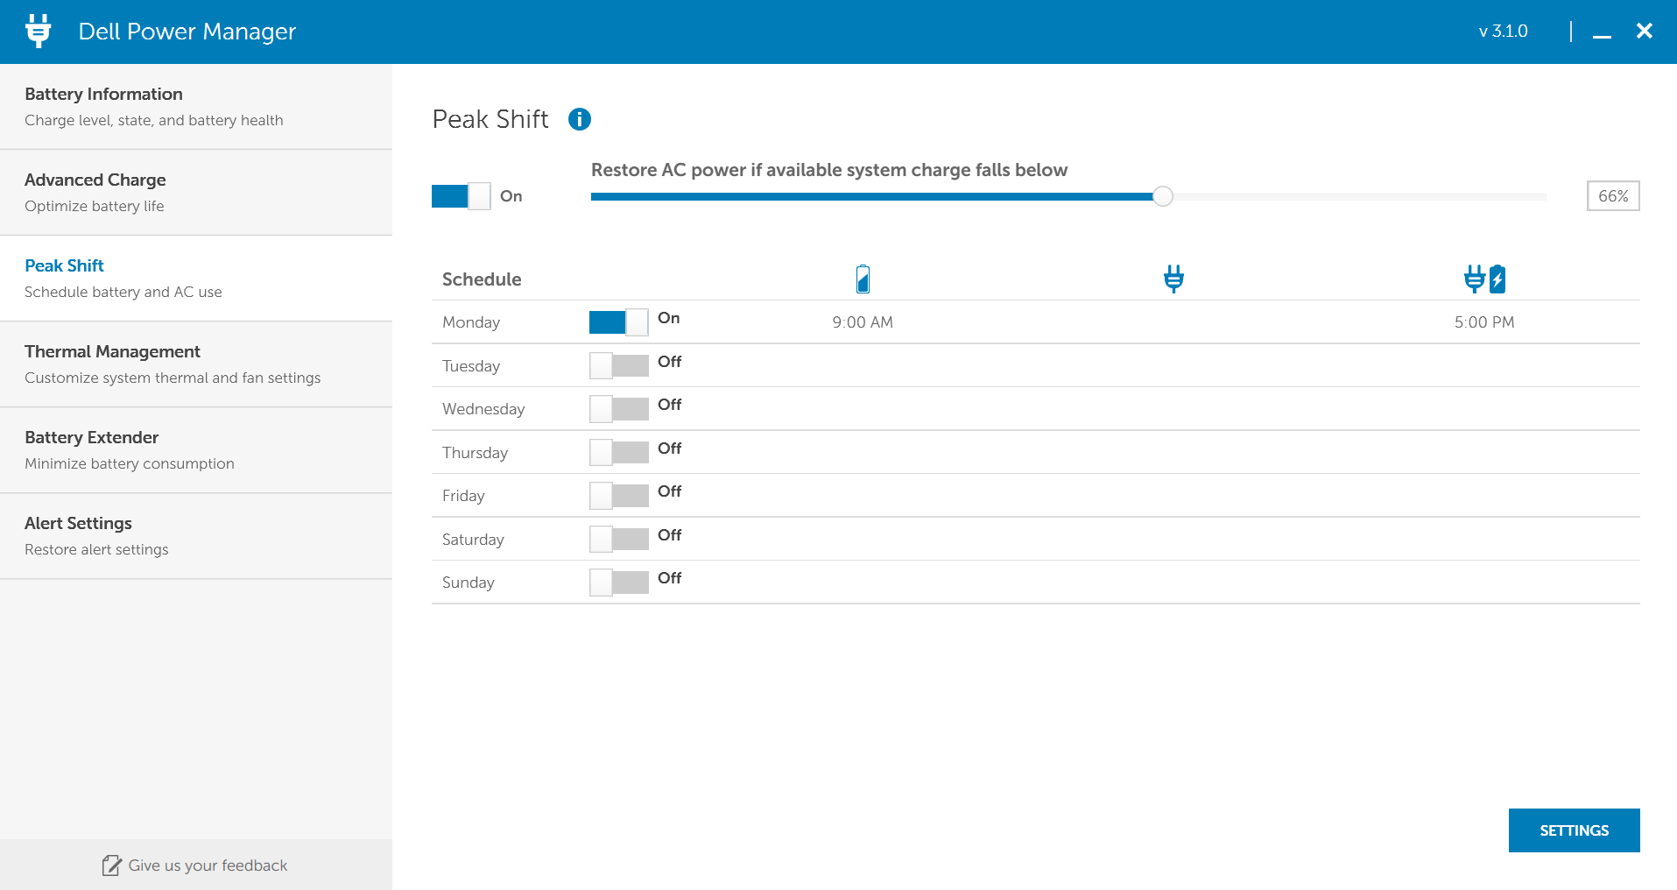Click the Peak Shift page heading
Viewport: 1677px width, 890px height.
point(490,119)
